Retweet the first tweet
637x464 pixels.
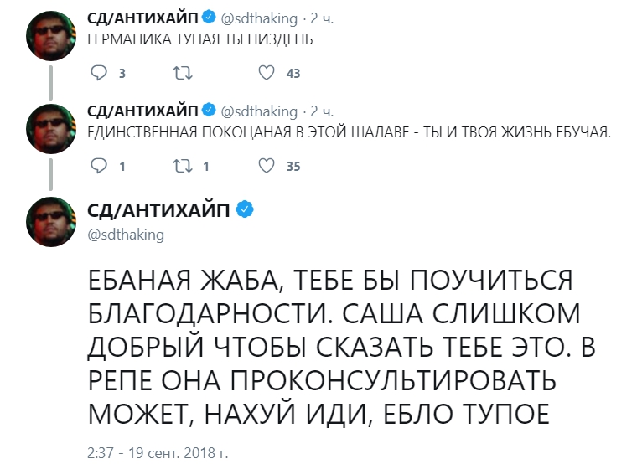click(181, 74)
